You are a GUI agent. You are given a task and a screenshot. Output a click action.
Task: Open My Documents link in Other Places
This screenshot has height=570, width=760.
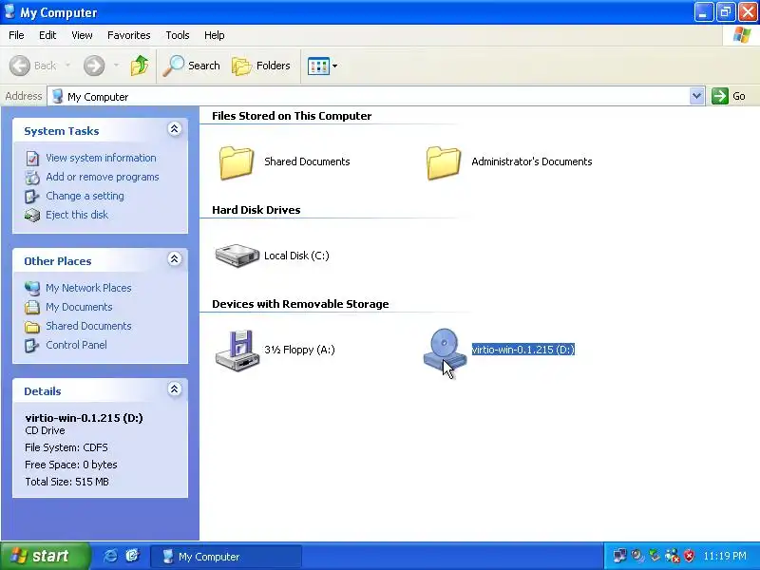tap(79, 307)
